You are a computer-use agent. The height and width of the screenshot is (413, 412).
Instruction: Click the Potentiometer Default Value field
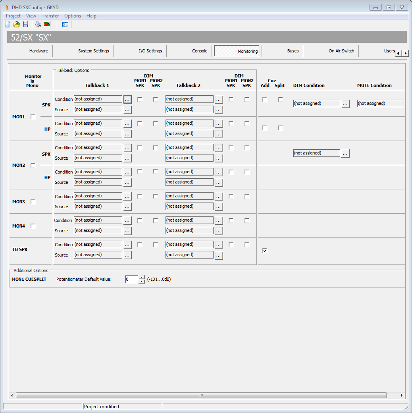click(132, 279)
